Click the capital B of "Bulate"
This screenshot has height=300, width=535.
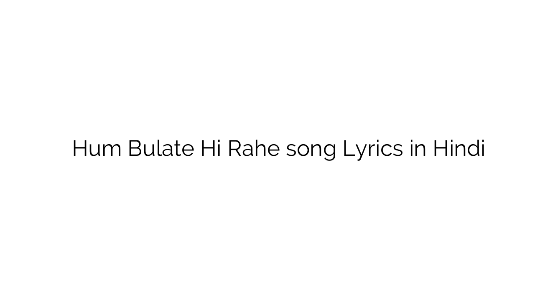(x=135, y=149)
